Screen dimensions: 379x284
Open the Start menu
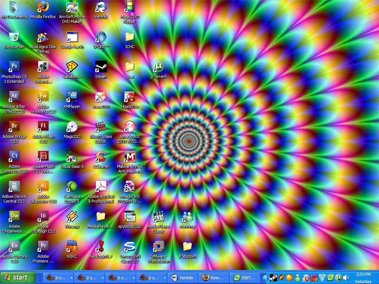point(18,278)
